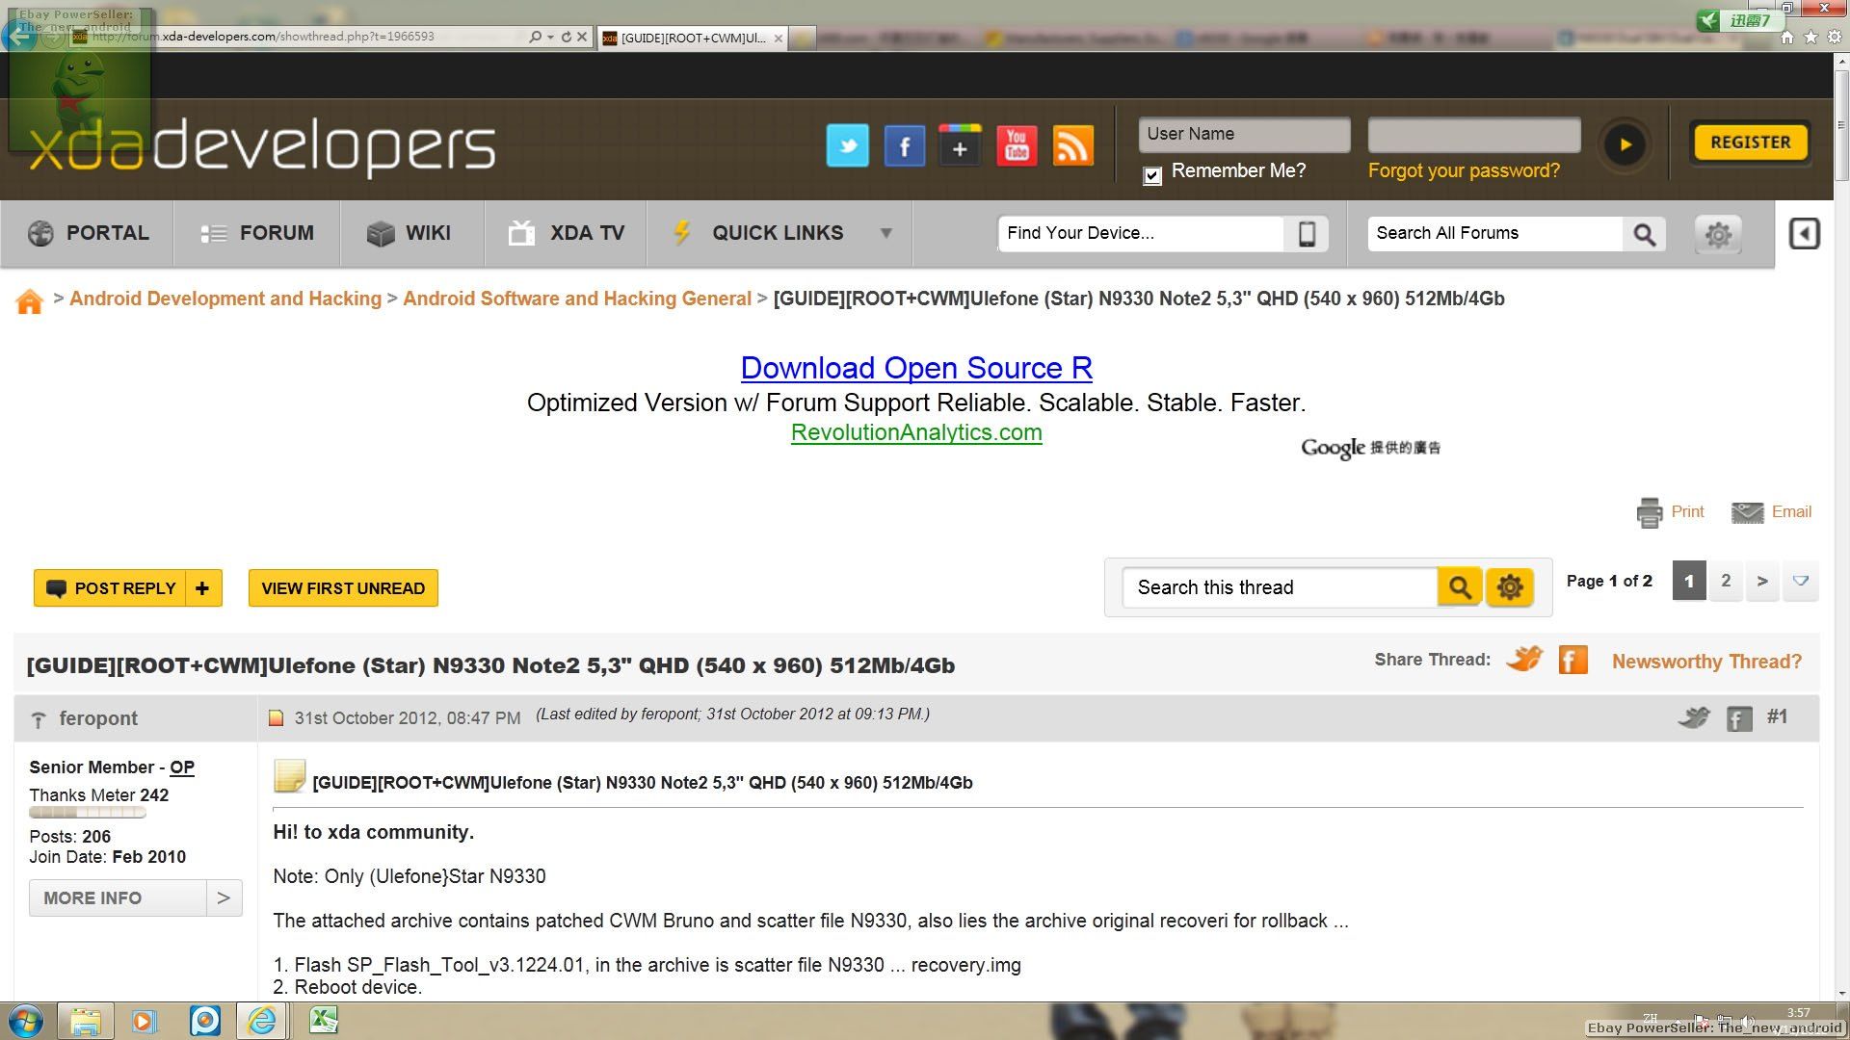Open the XDA Twitter page icon
This screenshot has width=1850, height=1040.
tap(847, 145)
